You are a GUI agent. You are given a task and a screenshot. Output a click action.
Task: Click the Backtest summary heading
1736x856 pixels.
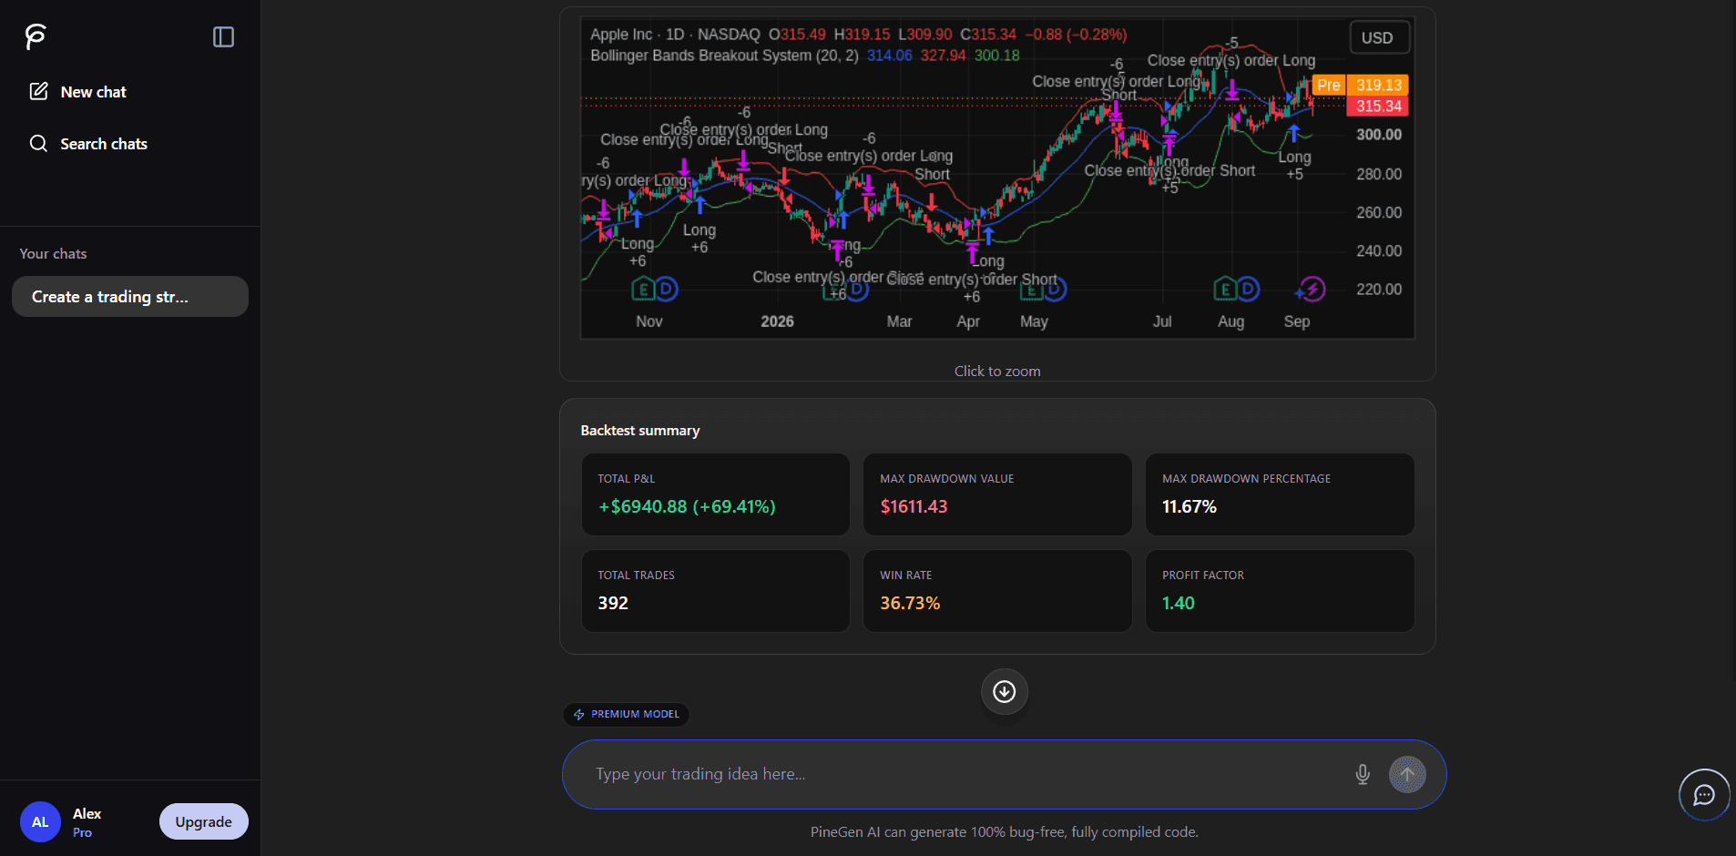pyautogui.click(x=640, y=431)
